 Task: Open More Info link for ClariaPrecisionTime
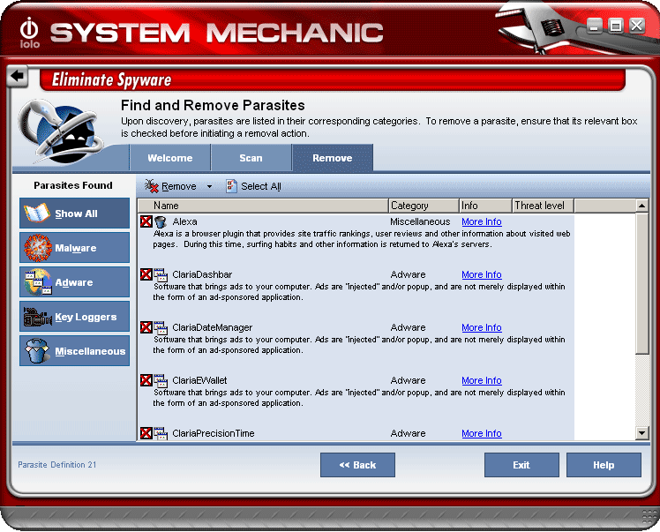tap(482, 433)
